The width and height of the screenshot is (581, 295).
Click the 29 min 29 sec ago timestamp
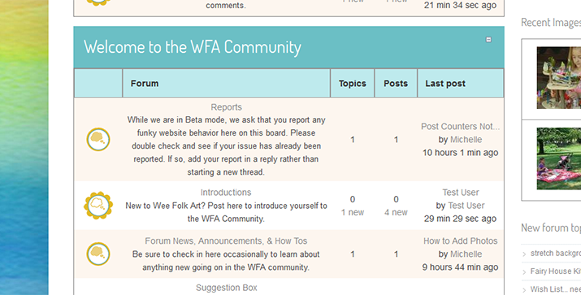[x=460, y=219]
